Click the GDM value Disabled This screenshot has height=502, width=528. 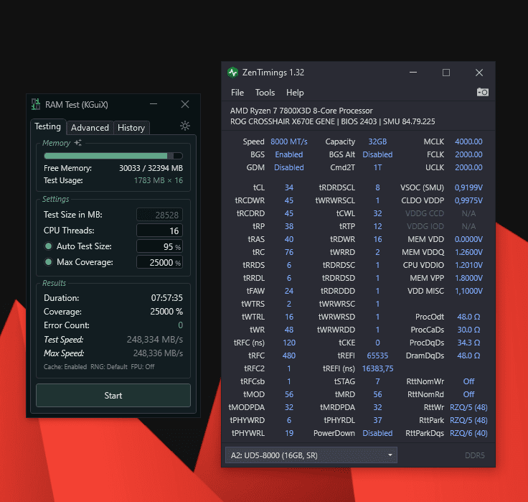tap(289, 167)
